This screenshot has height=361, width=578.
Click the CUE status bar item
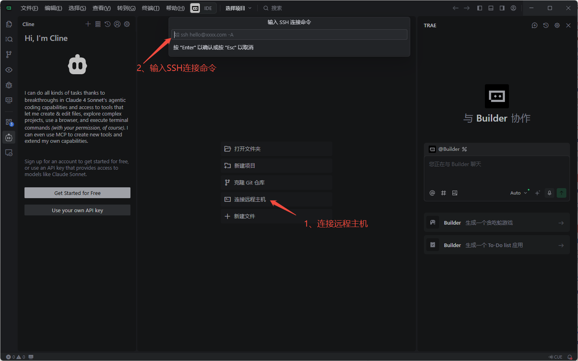[x=556, y=357]
